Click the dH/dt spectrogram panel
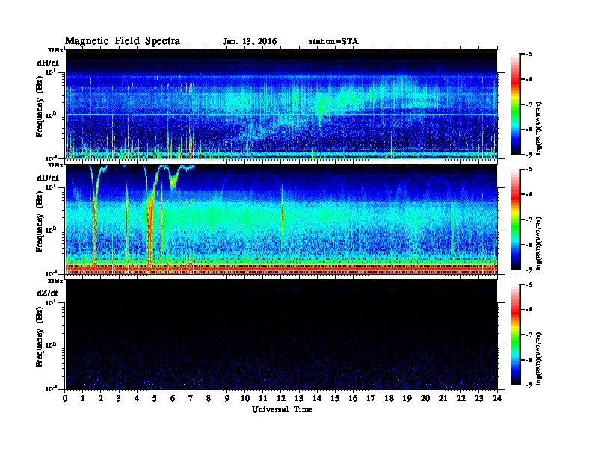Image resolution: width=592 pixels, height=457 pixels. pyautogui.click(x=281, y=104)
